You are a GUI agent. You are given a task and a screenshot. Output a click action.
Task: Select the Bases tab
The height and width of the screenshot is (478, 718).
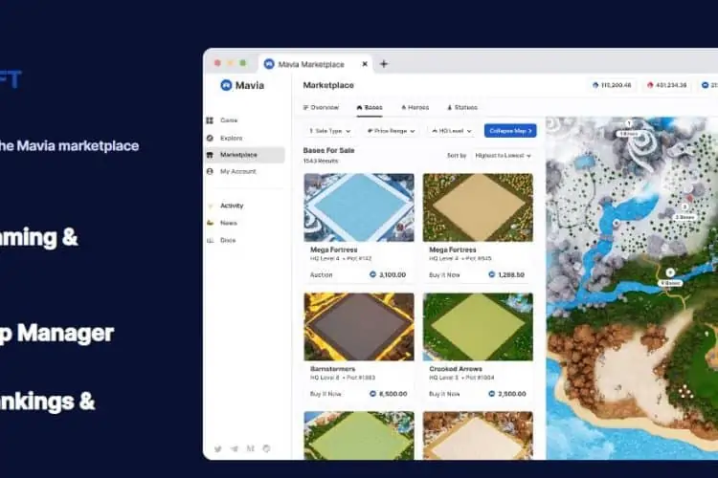370,107
